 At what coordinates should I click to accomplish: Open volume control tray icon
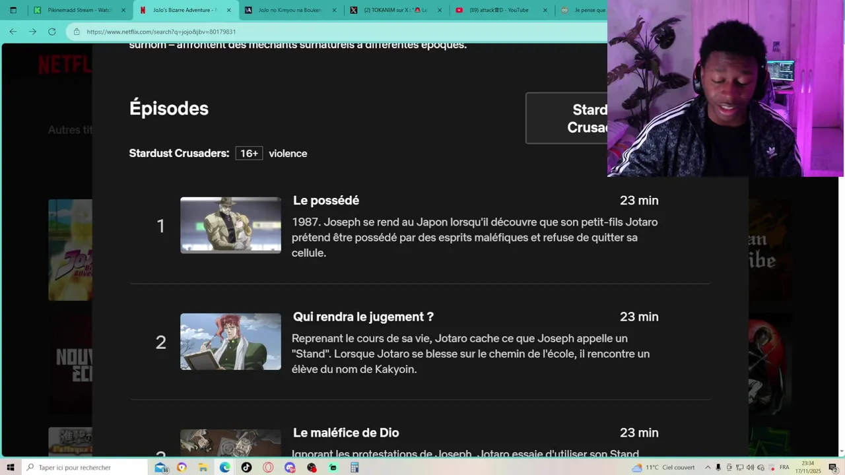(750, 467)
